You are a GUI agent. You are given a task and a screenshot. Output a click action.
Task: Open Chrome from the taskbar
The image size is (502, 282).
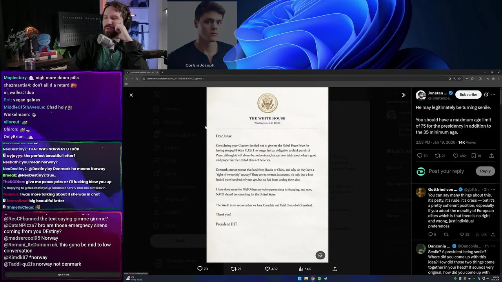click(313, 278)
